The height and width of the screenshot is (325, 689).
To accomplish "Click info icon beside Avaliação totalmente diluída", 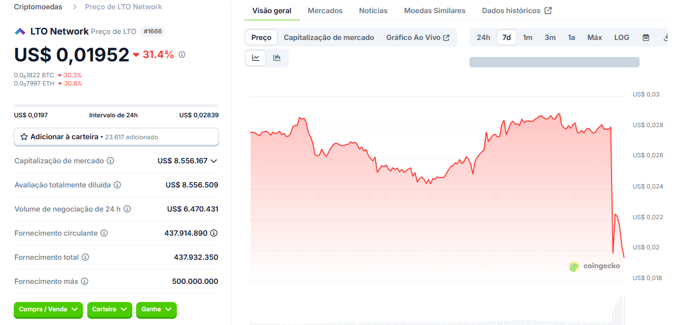I will pyautogui.click(x=117, y=185).
